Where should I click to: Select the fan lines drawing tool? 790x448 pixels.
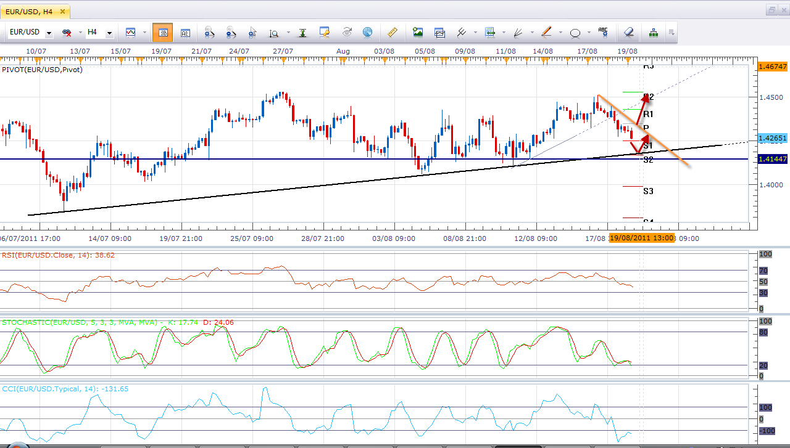pos(518,32)
